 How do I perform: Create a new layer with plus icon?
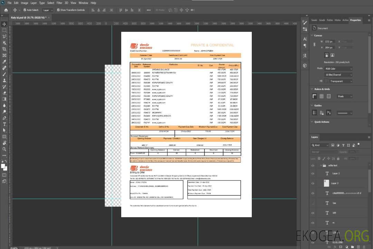point(358,247)
